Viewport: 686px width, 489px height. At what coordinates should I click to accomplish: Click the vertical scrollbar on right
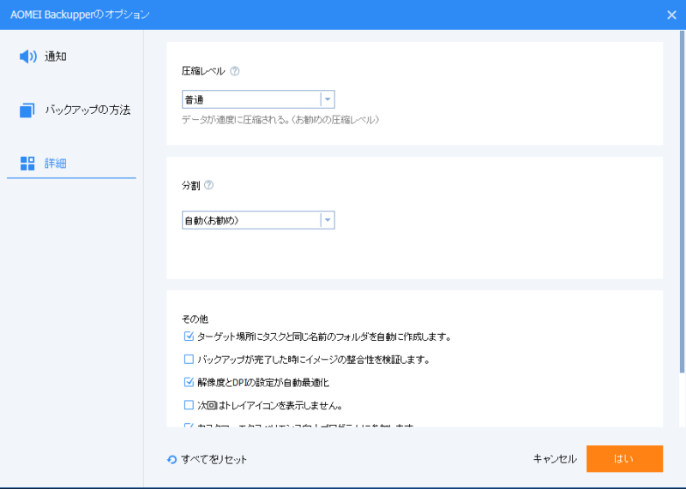coord(683,214)
